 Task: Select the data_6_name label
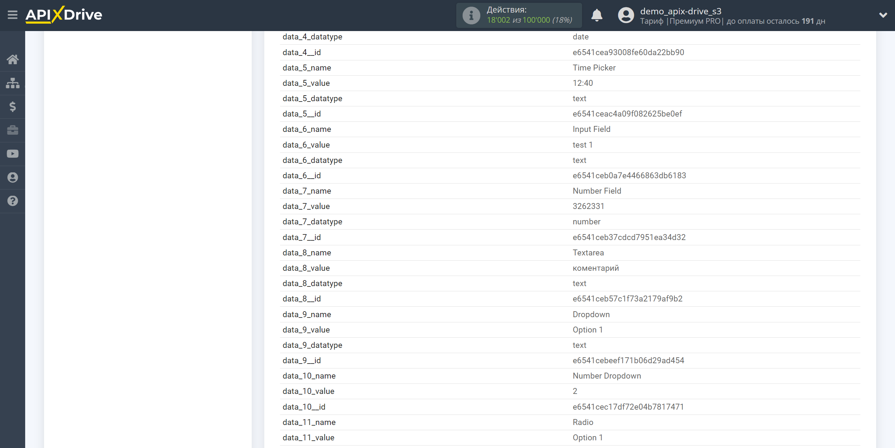click(307, 129)
